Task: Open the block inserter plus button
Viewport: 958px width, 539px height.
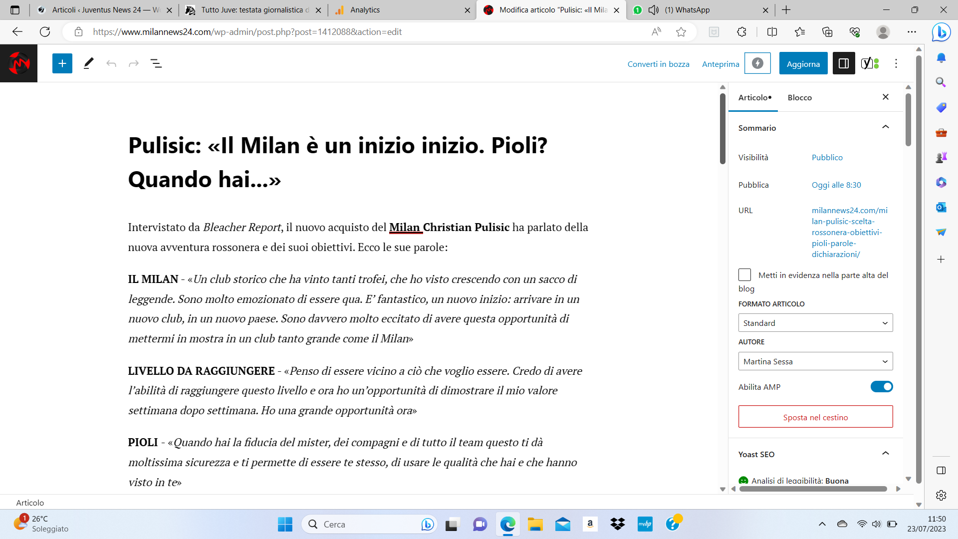Action: [x=62, y=63]
